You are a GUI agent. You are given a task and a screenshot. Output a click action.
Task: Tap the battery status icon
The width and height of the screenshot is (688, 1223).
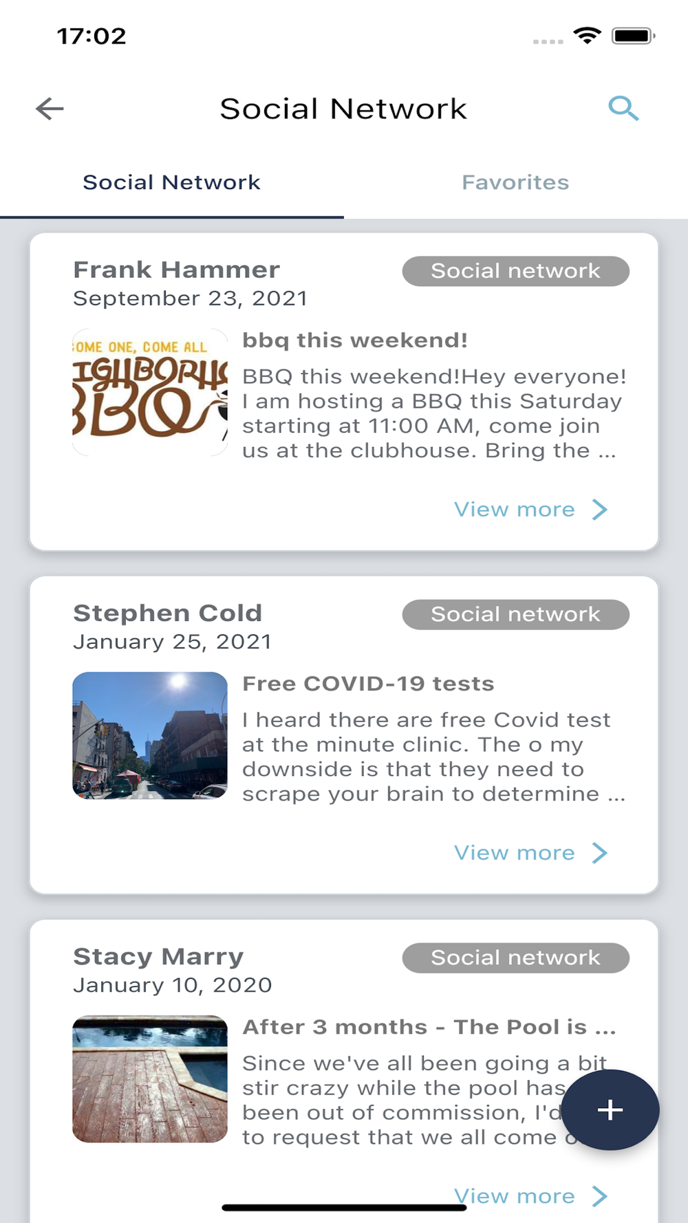click(633, 36)
